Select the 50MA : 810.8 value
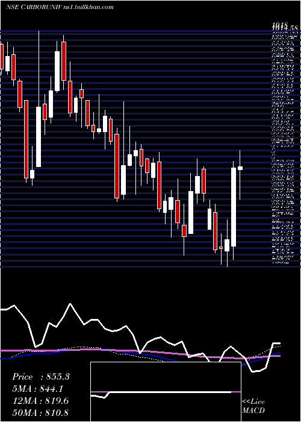 pyautogui.click(x=40, y=412)
